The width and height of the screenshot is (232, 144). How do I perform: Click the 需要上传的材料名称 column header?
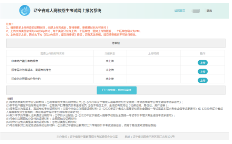[x=52, y=54]
